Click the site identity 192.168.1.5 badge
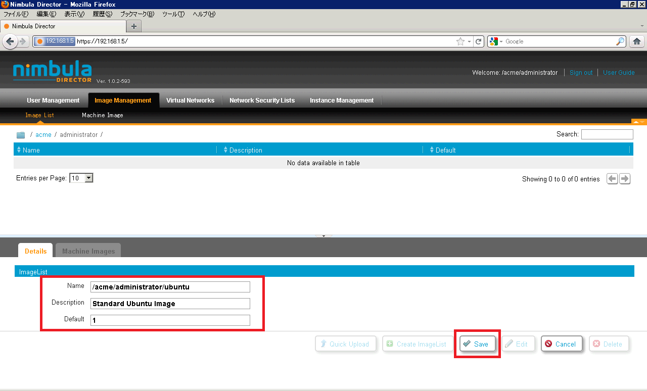 [55, 41]
